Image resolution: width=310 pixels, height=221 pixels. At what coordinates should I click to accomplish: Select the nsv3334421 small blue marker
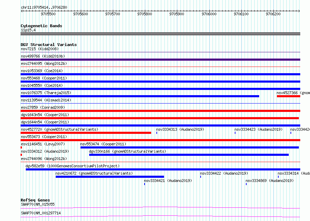(145, 184)
